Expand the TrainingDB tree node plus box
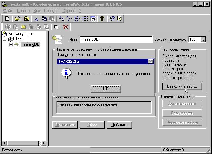212x154 pixels. click(11, 44)
